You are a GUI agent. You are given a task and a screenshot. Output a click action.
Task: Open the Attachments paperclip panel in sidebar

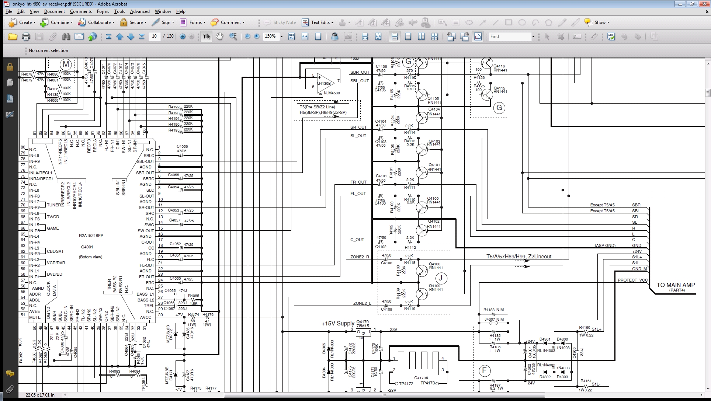pos(10,389)
